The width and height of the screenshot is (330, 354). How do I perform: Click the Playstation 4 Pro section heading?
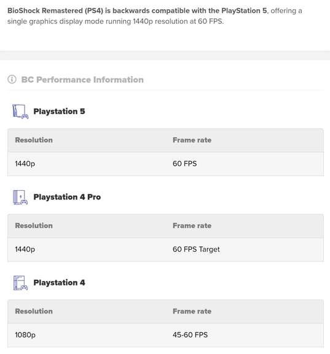click(x=67, y=197)
